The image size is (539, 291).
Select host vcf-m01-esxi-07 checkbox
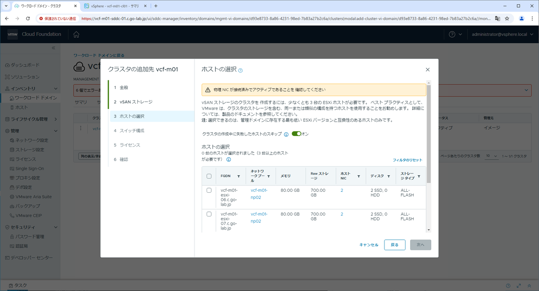click(x=209, y=214)
